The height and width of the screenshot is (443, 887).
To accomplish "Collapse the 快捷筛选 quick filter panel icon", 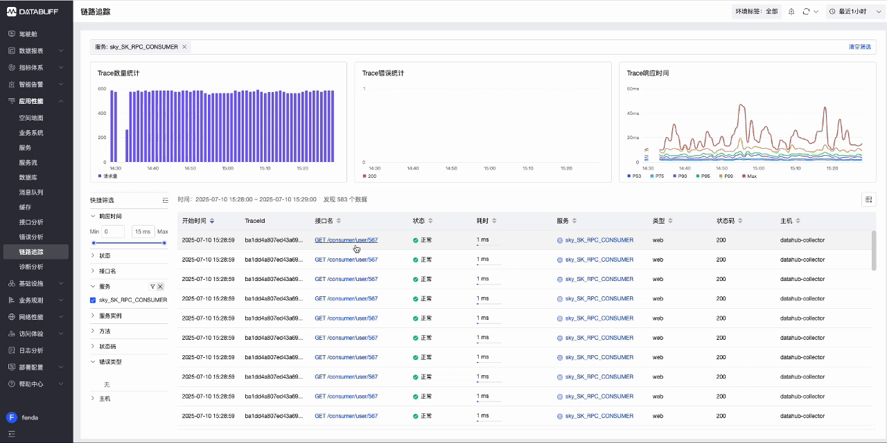I will [165, 200].
